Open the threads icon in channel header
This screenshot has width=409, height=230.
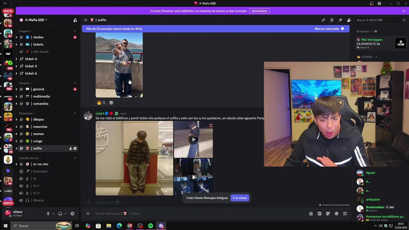tap(323, 20)
